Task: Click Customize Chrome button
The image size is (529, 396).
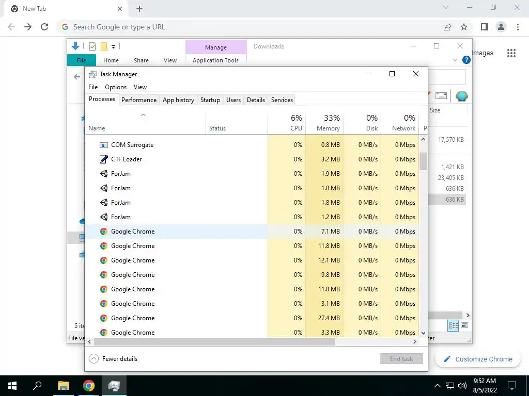Action: coord(478,359)
